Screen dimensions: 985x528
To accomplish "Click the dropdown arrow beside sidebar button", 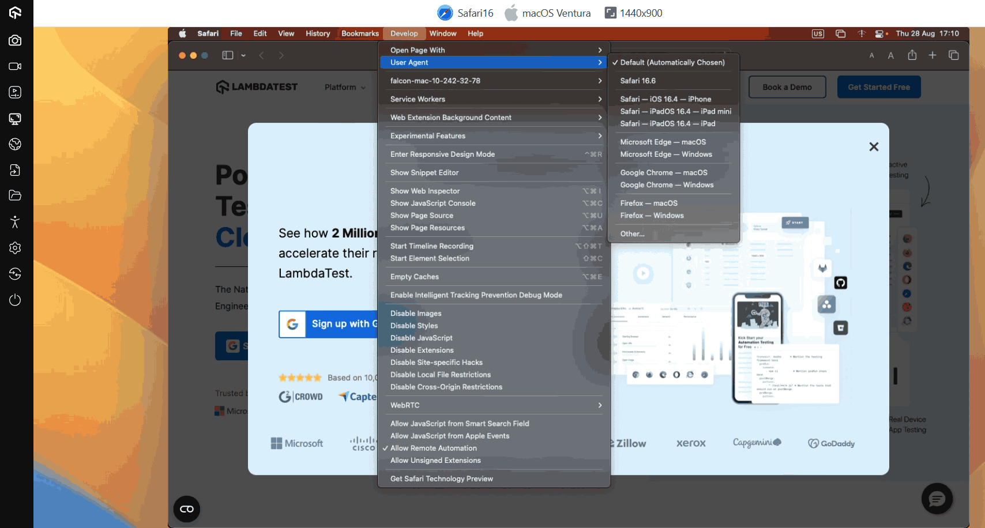I will (243, 55).
